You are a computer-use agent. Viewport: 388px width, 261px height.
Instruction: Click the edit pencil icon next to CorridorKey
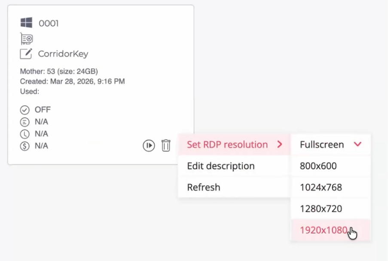tap(26, 53)
